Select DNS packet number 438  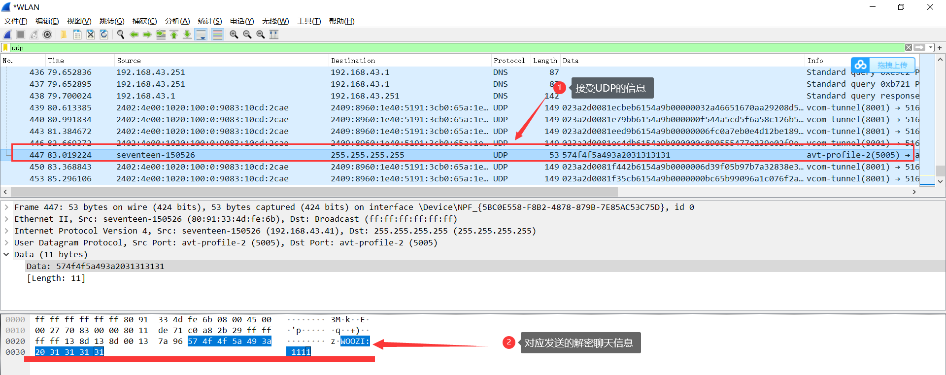click(x=460, y=96)
